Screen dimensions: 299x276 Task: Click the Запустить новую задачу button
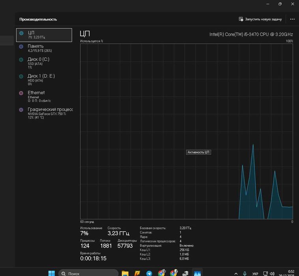point(260,19)
